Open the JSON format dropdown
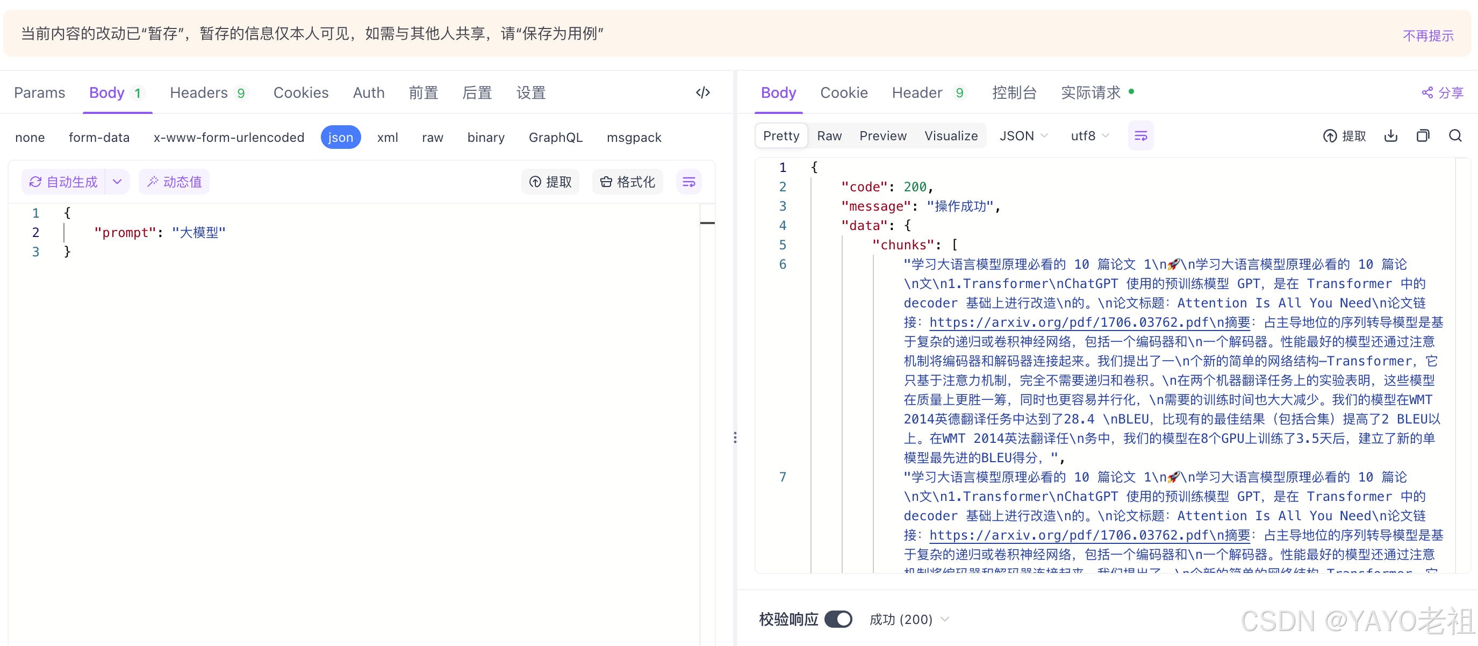1478x646 pixels. coord(1024,136)
